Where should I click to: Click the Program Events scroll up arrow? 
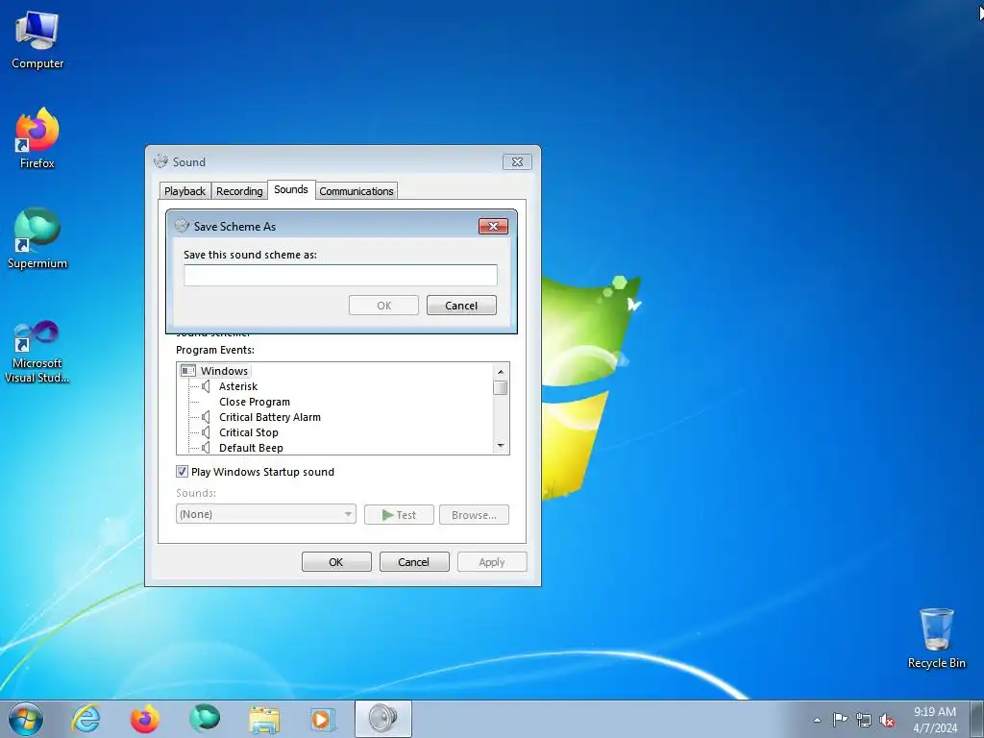click(x=500, y=372)
